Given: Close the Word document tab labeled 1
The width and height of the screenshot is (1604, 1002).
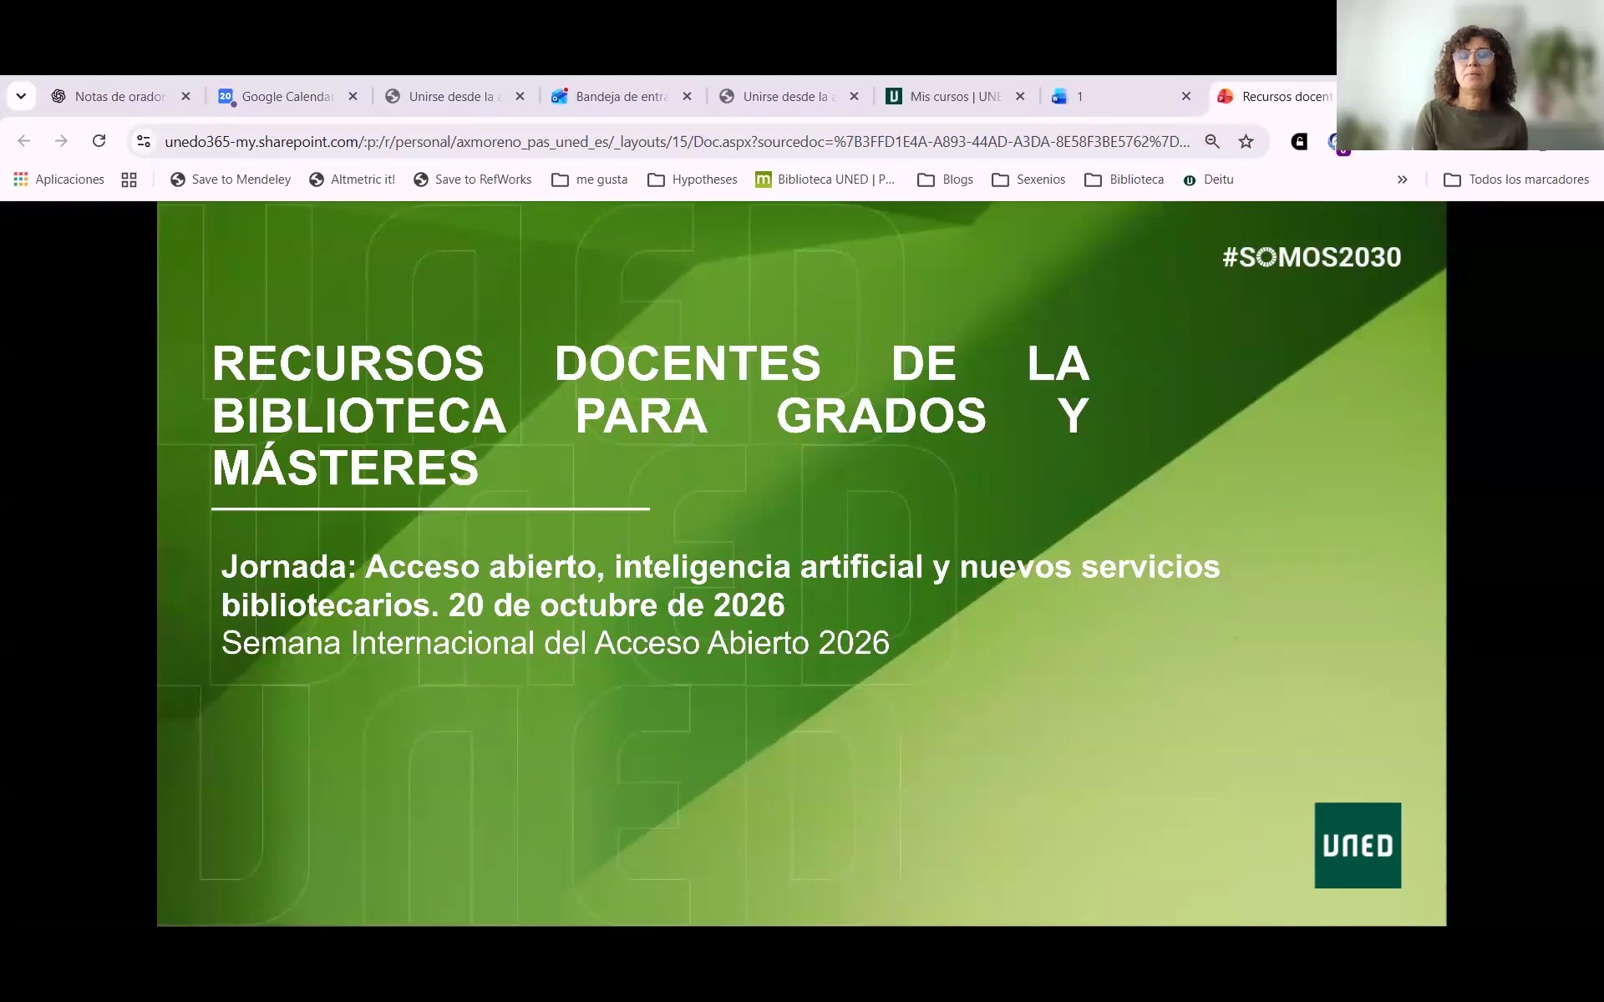Looking at the screenshot, I should [x=1185, y=96].
